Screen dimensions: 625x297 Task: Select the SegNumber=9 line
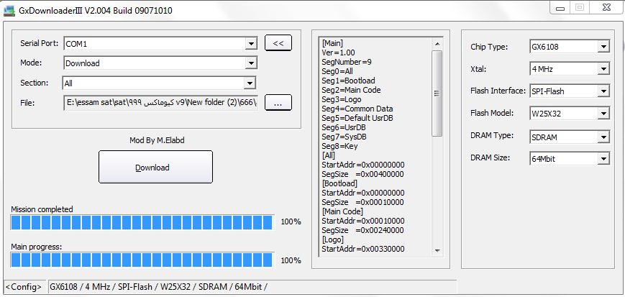(347, 62)
